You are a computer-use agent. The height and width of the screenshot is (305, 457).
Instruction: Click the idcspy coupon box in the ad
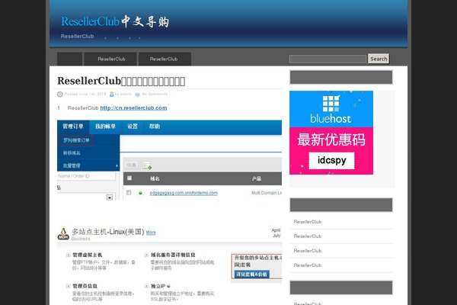coord(331,160)
